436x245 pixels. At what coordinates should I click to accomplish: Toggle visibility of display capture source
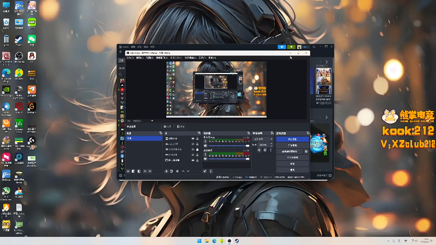point(193,160)
